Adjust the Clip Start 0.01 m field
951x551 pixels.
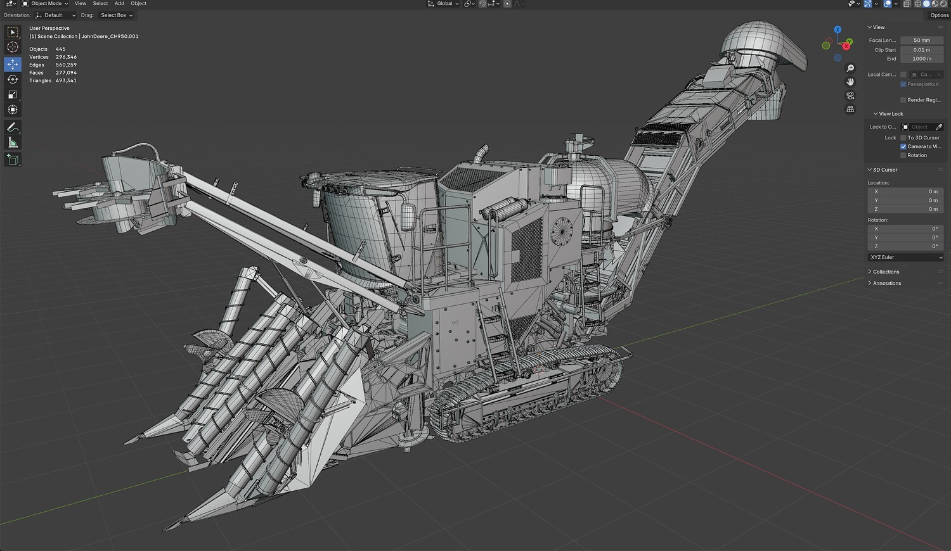(x=922, y=50)
